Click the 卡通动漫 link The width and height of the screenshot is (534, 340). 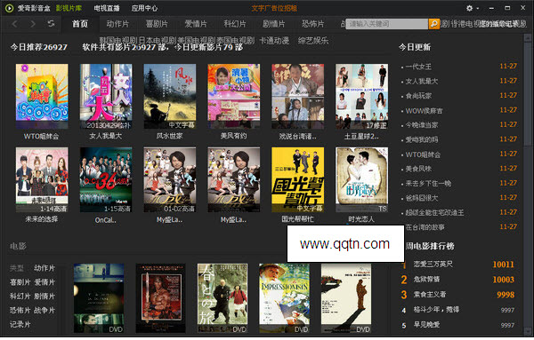pos(274,41)
